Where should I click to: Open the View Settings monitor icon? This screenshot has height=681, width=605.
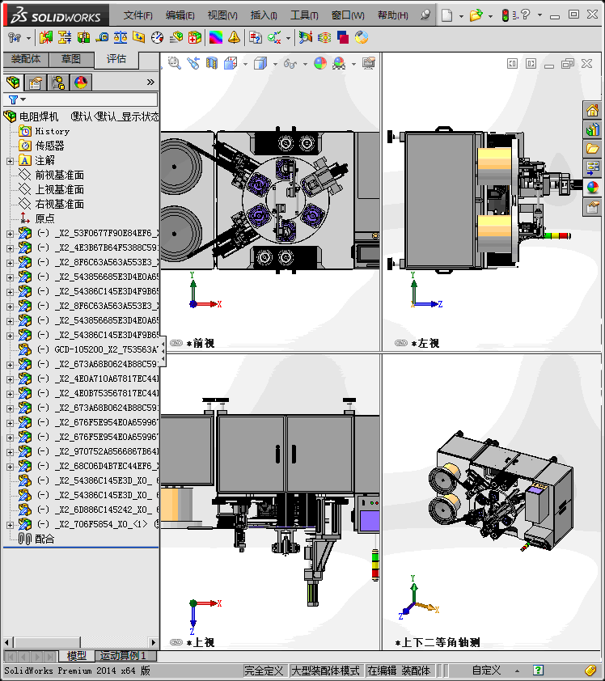(x=369, y=64)
